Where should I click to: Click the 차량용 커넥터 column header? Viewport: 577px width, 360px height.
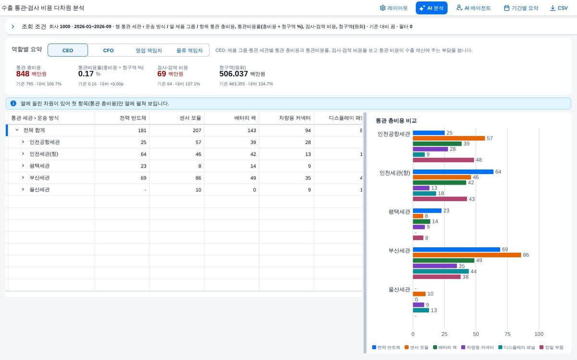tap(287, 118)
